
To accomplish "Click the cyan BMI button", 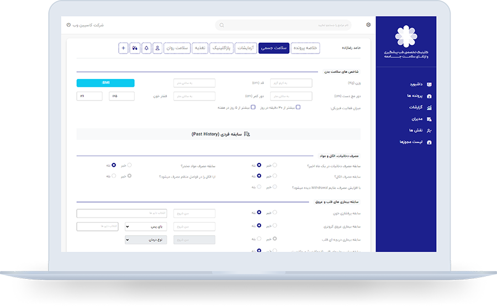I will [x=105, y=83].
